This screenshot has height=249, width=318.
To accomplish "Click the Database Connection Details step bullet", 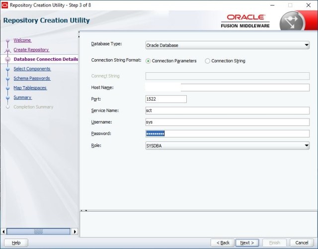I will pyautogui.click(x=8, y=59).
